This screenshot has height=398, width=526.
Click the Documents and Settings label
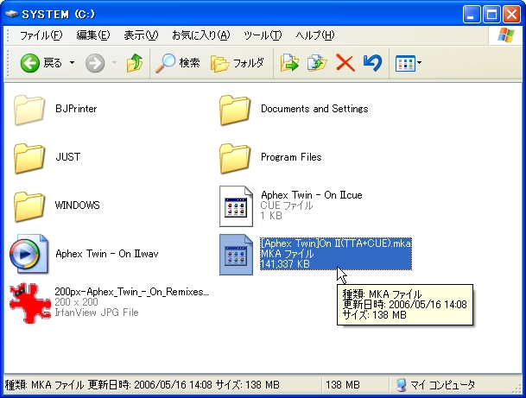point(314,109)
